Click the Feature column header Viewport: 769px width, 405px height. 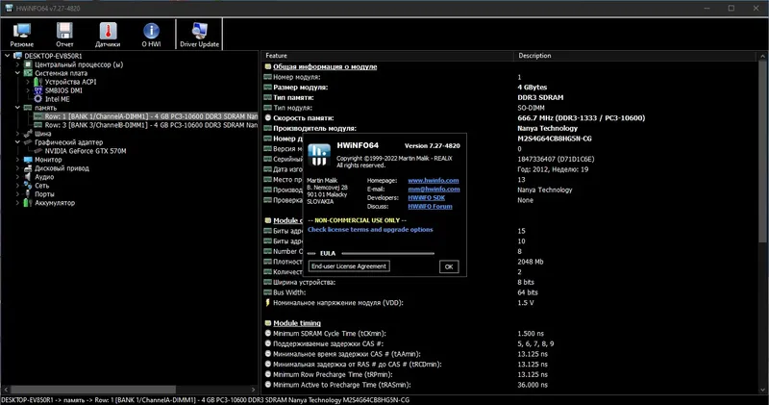(x=387, y=56)
